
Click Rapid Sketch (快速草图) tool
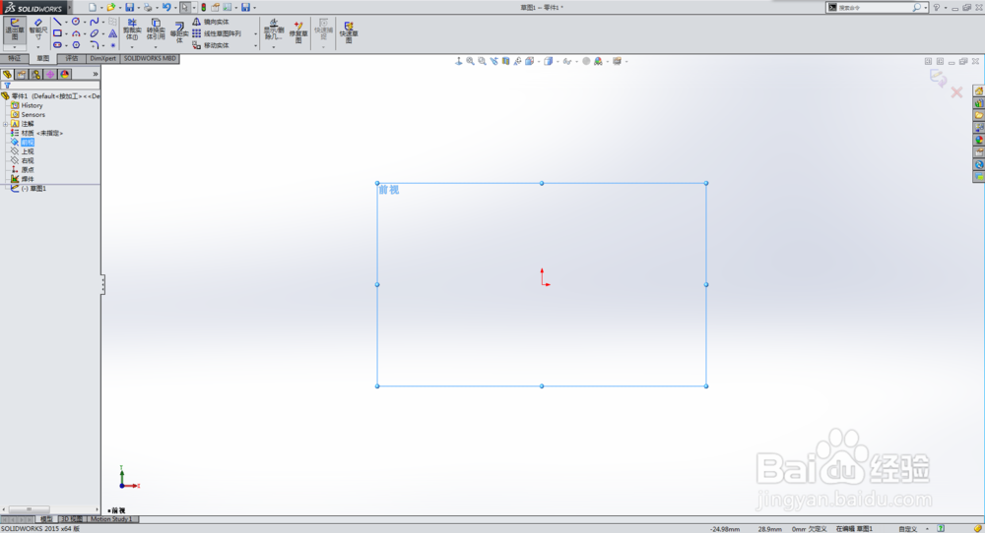349,32
